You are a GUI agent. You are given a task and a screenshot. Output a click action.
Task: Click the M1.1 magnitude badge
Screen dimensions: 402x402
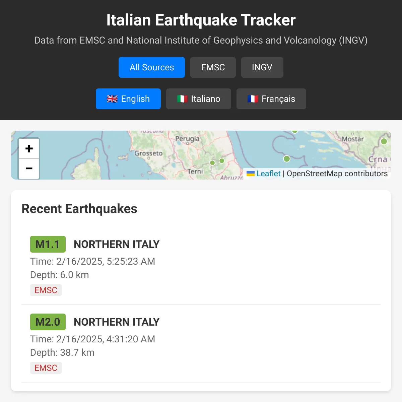click(x=48, y=244)
